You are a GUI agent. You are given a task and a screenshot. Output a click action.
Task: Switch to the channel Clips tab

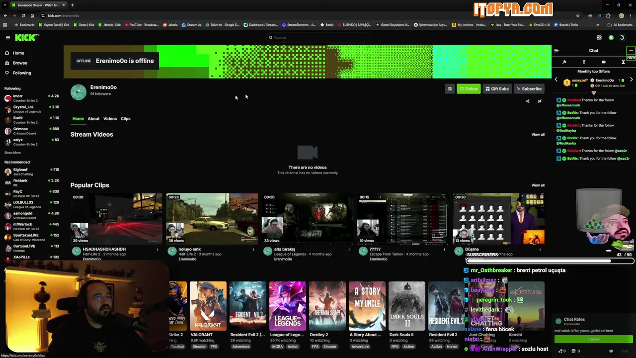(x=125, y=119)
